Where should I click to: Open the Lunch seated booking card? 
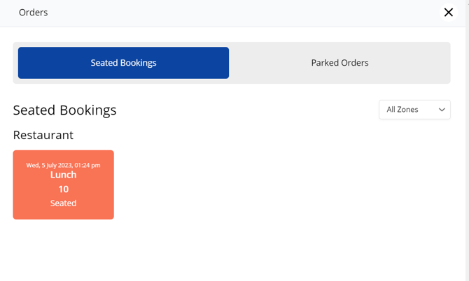(x=63, y=185)
